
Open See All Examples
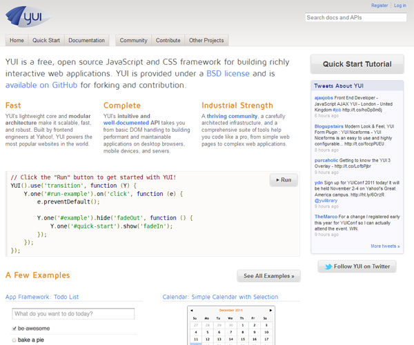269,276
